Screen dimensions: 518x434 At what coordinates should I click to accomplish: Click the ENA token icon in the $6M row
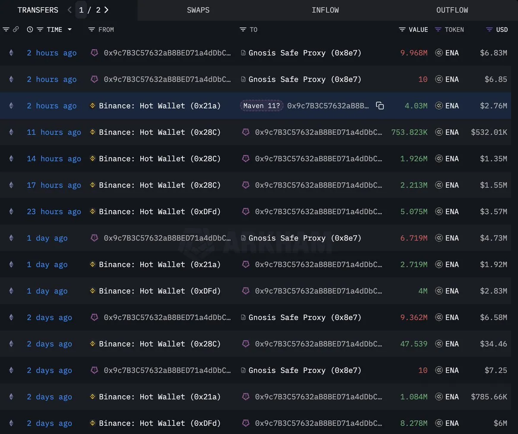coord(439,423)
